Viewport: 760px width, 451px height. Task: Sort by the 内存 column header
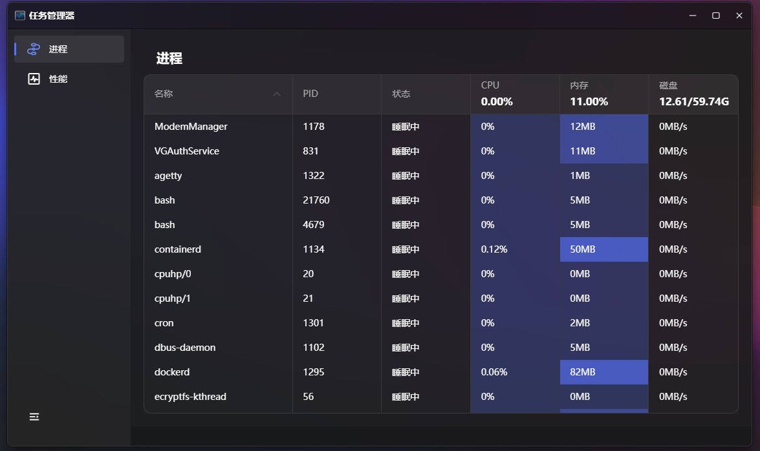pos(603,94)
